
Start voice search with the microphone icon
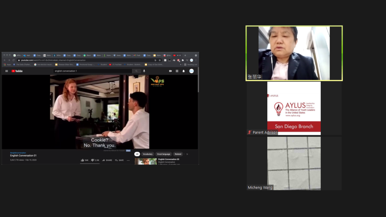(x=144, y=71)
